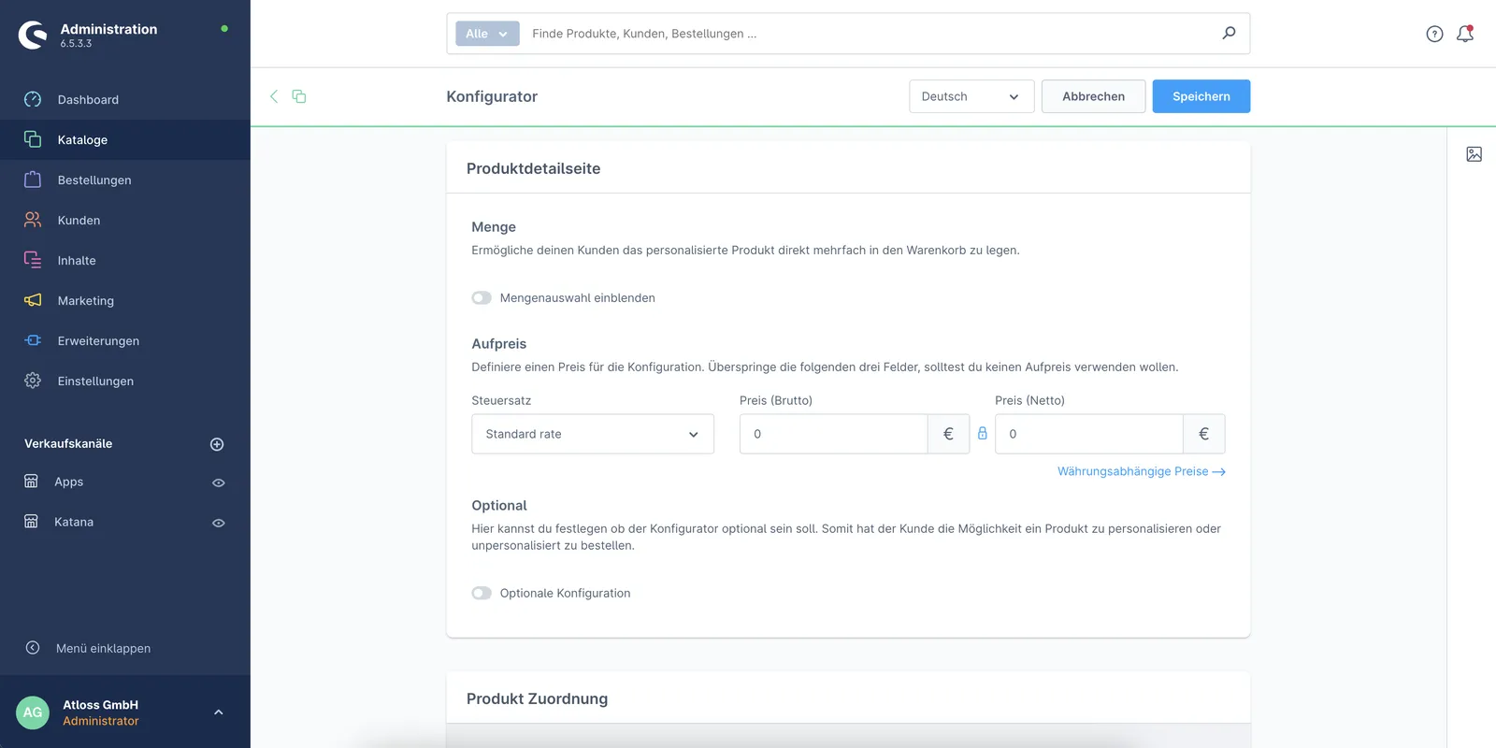Open the Deutsch language dropdown

tap(971, 96)
